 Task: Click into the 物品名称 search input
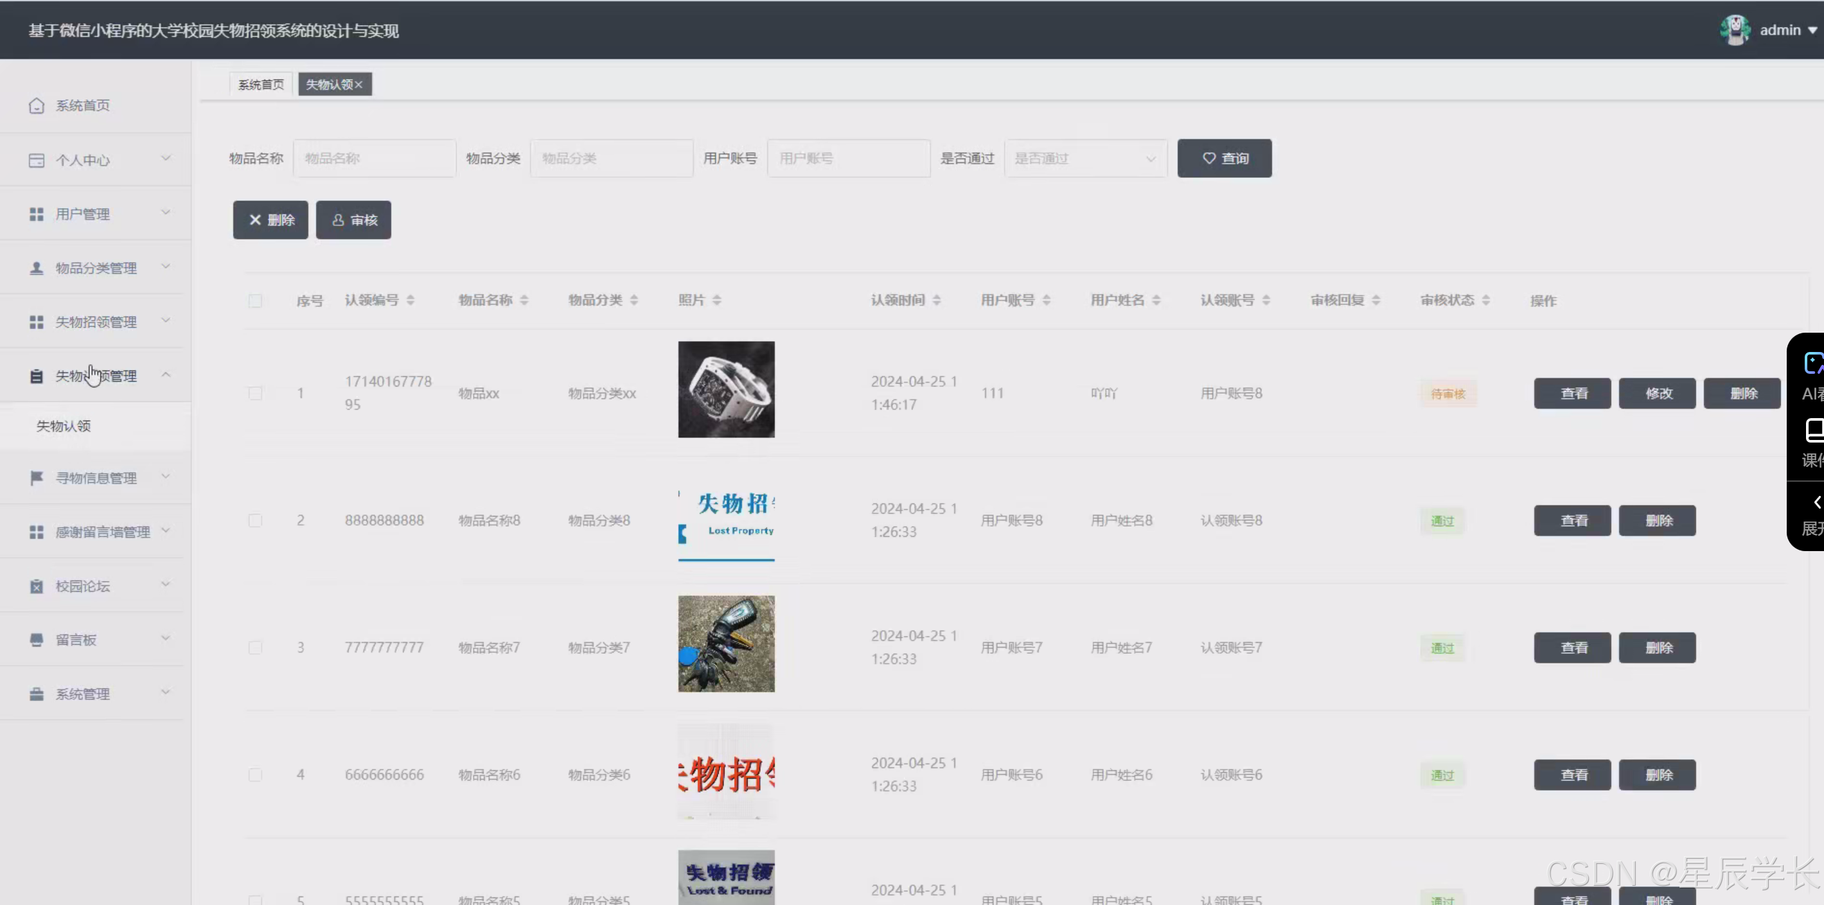(x=375, y=158)
